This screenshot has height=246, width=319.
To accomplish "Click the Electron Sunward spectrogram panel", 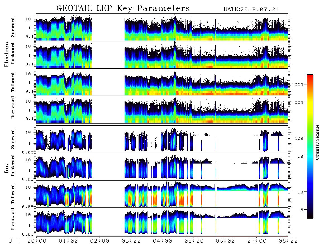I will pos(162,27).
